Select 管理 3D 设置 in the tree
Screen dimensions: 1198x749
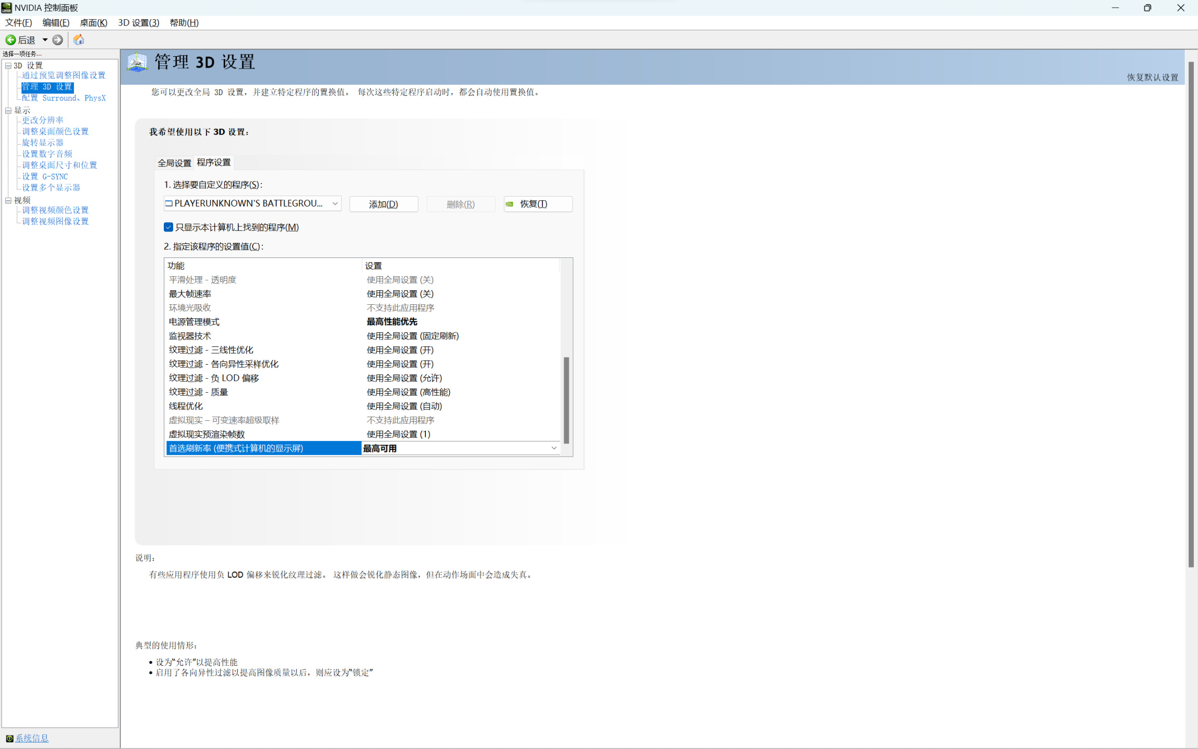point(47,87)
